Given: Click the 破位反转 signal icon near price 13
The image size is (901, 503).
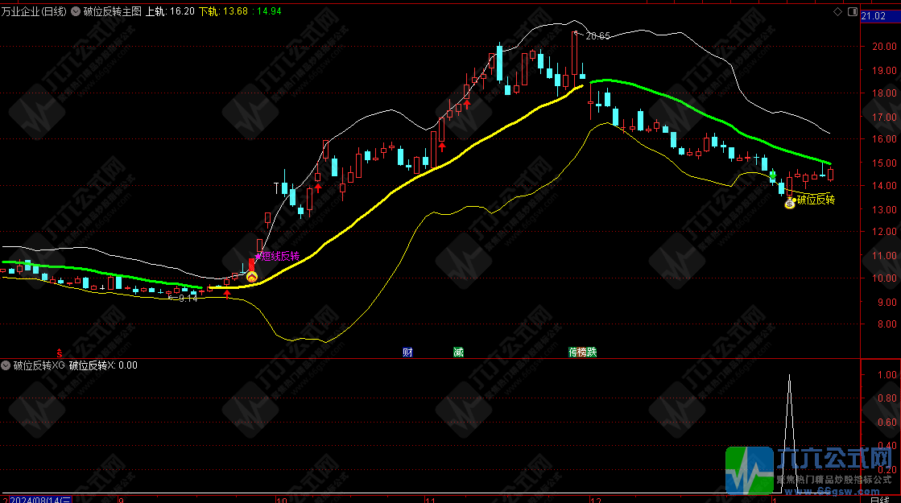Looking at the screenshot, I should (x=790, y=204).
